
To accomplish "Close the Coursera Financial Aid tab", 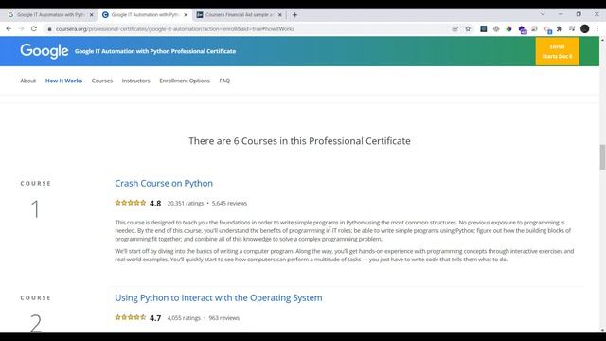I will 280,15.
